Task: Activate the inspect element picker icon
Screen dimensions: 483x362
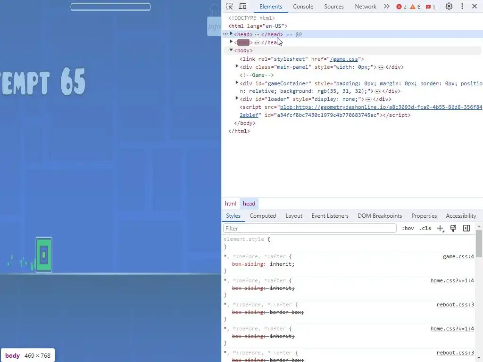Action: point(229,6)
